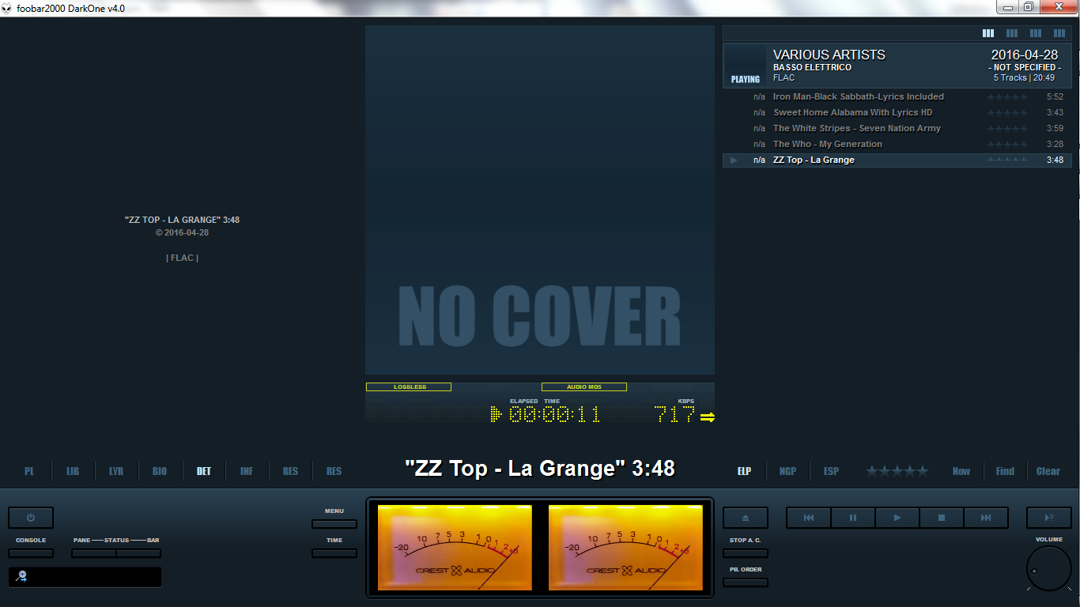Click the Now button
The width and height of the screenshot is (1080, 607).
961,471
